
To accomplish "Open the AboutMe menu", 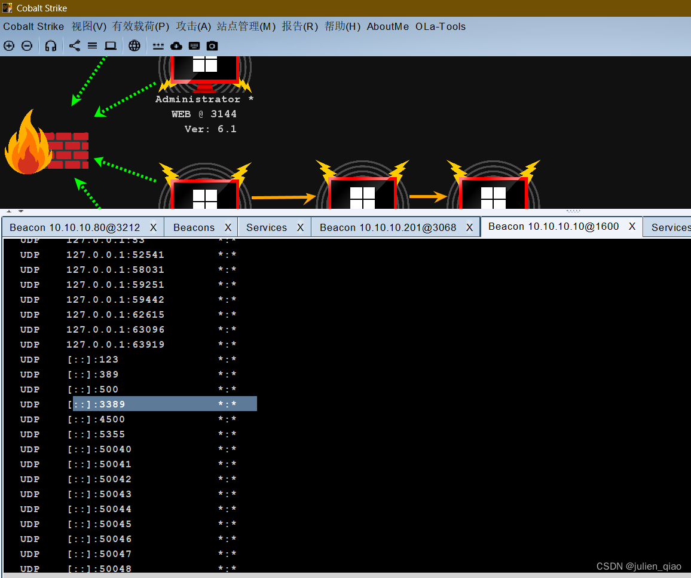I will pos(388,26).
